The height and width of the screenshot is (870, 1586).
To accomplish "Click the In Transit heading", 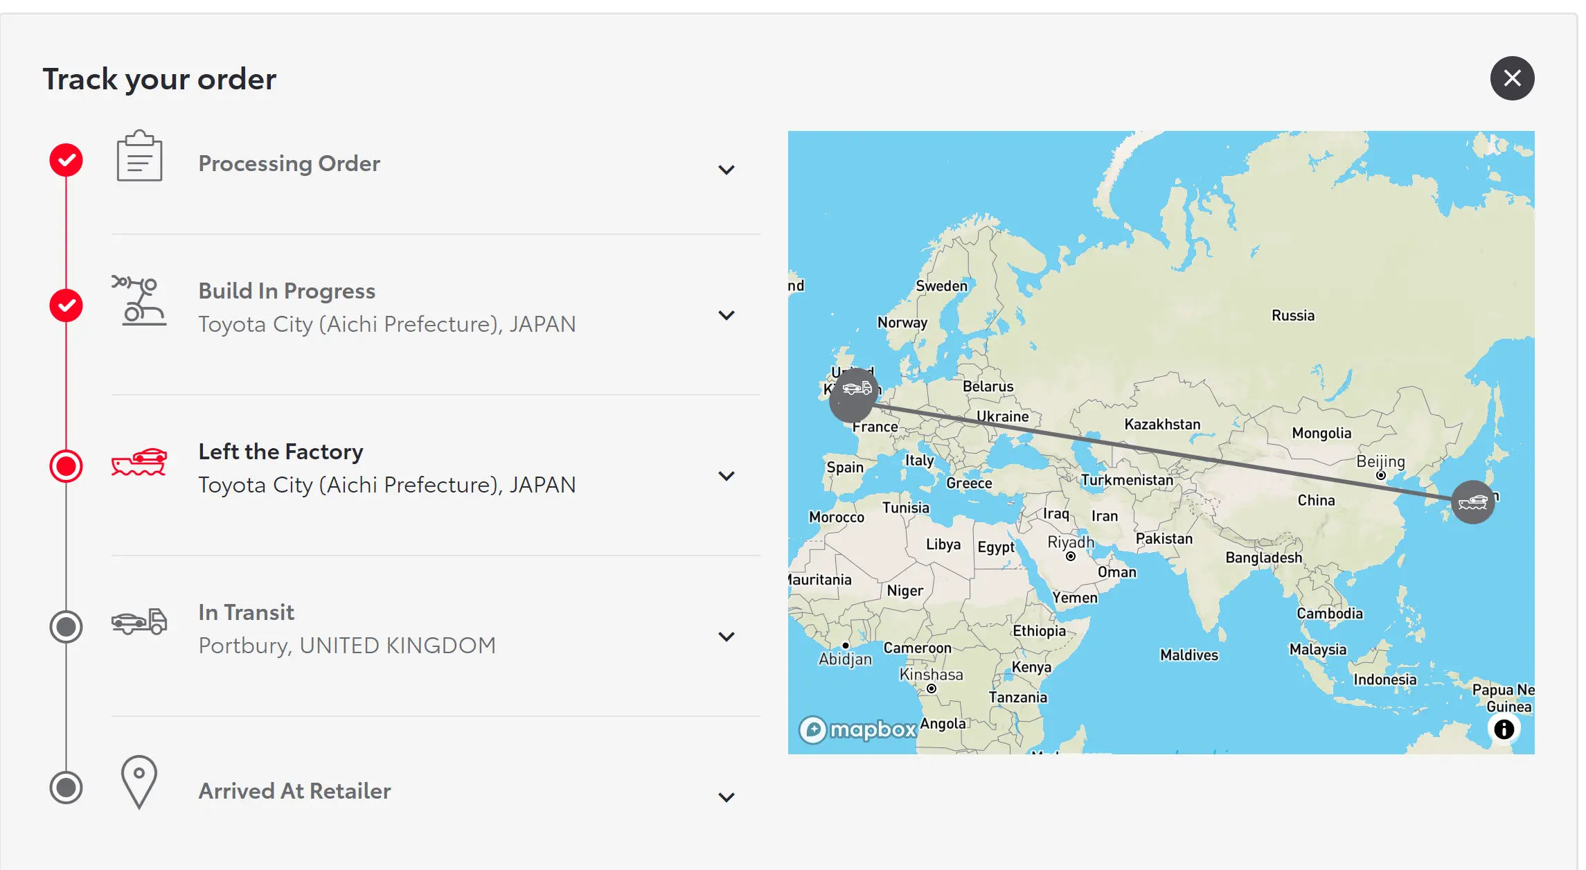I will (246, 612).
